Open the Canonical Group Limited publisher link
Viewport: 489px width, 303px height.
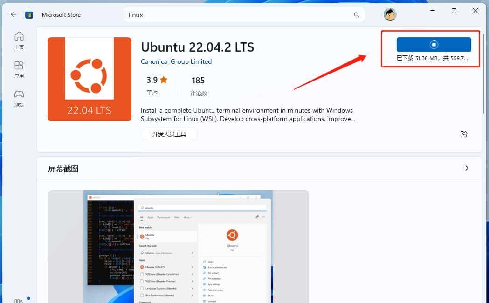coord(176,61)
